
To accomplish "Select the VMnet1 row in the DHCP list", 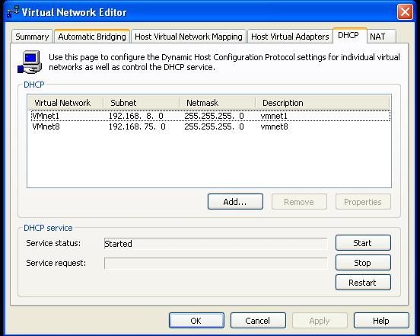I will 211,116.
